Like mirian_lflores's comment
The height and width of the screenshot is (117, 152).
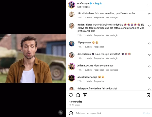149,26
